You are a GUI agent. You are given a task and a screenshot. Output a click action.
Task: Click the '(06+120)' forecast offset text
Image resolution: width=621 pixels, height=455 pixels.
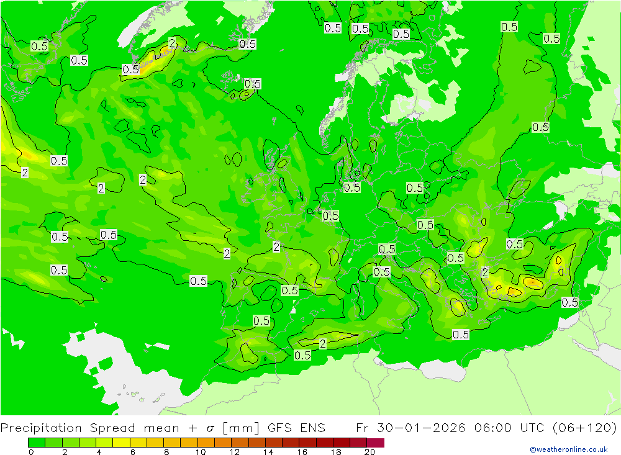point(584,428)
